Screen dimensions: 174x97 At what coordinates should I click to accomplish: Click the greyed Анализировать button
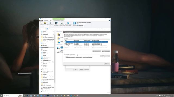tap(97, 51)
